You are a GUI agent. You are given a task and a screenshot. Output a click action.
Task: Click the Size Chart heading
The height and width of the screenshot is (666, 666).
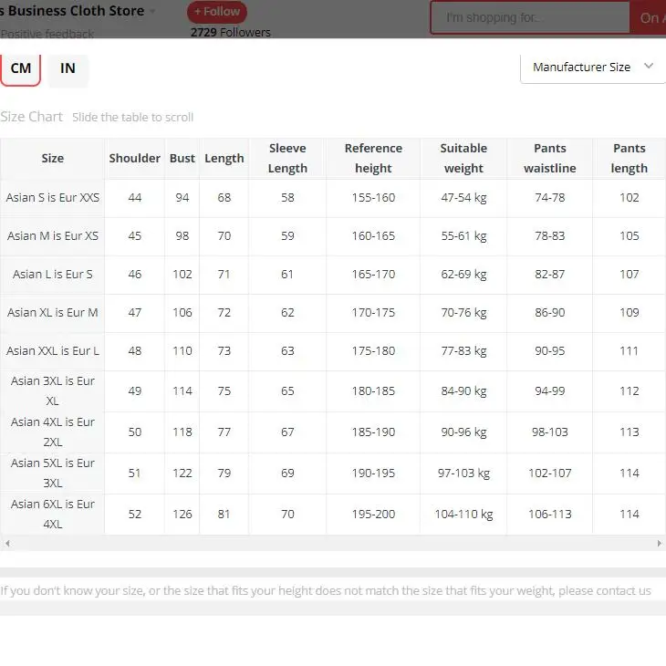pyautogui.click(x=31, y=117)
